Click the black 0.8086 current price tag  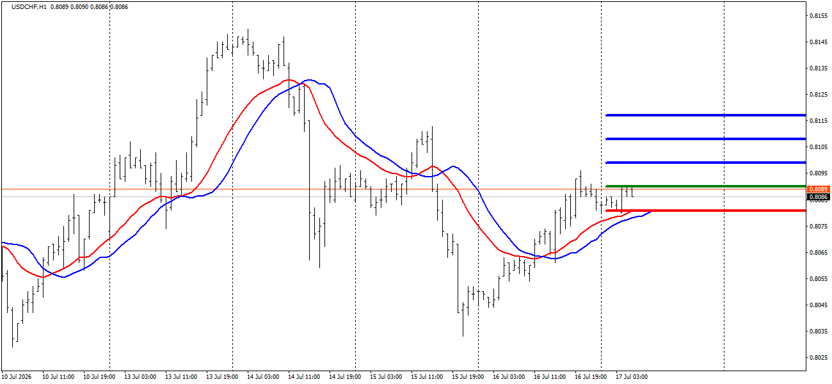pyautogui.click(x=819, y=197)
